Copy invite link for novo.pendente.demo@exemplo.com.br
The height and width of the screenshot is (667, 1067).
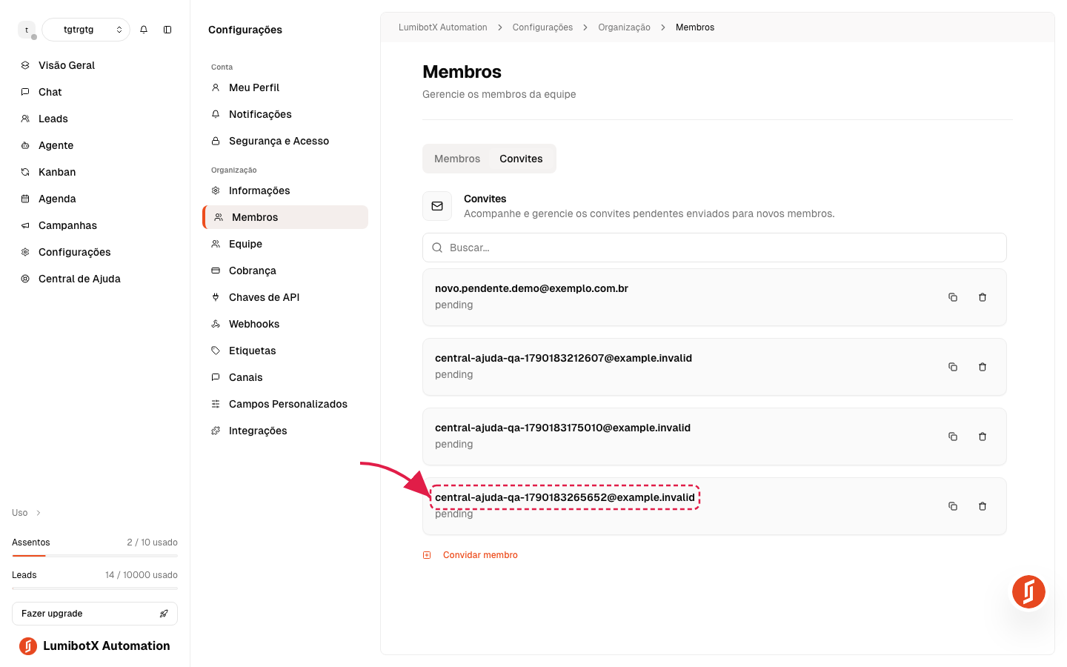pos(953,297)
